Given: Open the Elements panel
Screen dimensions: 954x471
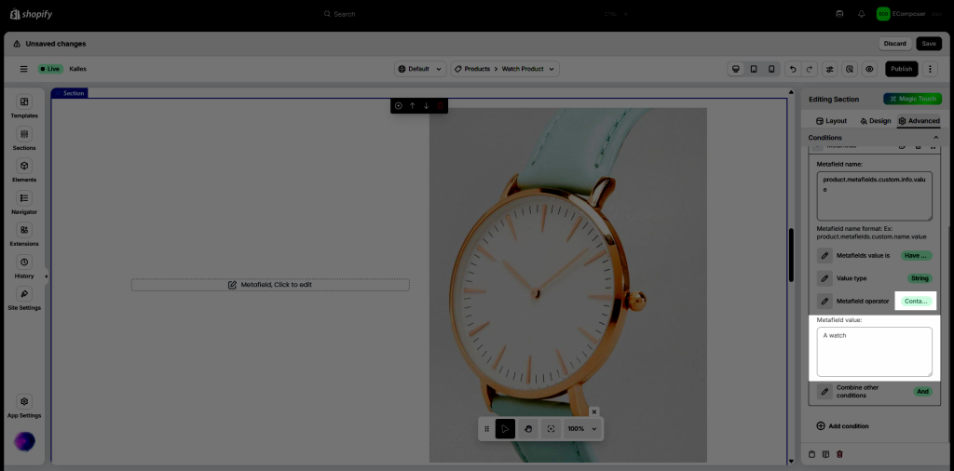Looking at the screenshot, I should click(x=24, y=170).
